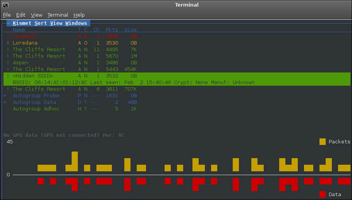
Task: Click the 48B size value
Action: click(x=132, y=102)
